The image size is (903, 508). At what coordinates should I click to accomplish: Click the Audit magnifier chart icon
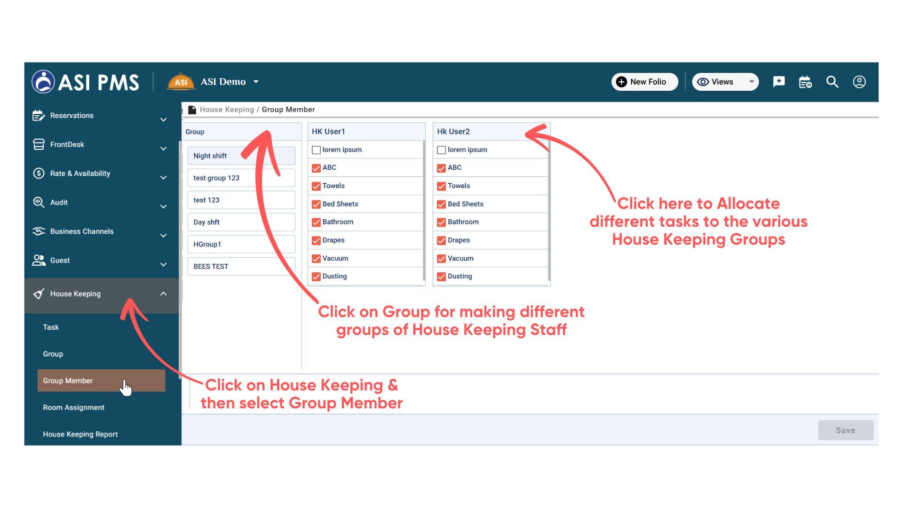tap(39, 202)
